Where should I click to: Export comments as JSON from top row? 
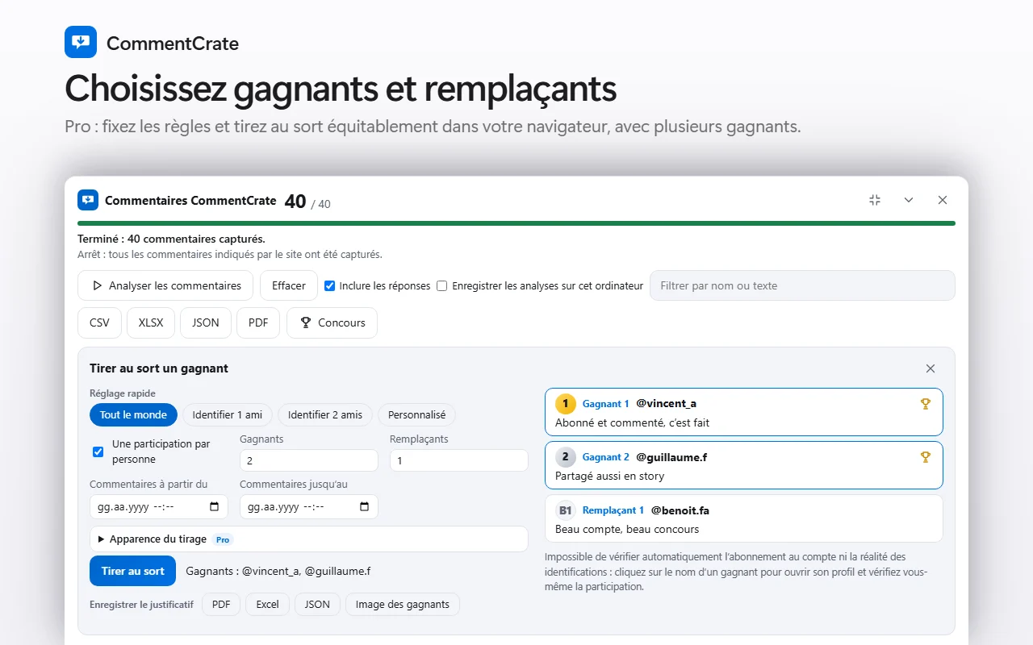tap(206, 322)
